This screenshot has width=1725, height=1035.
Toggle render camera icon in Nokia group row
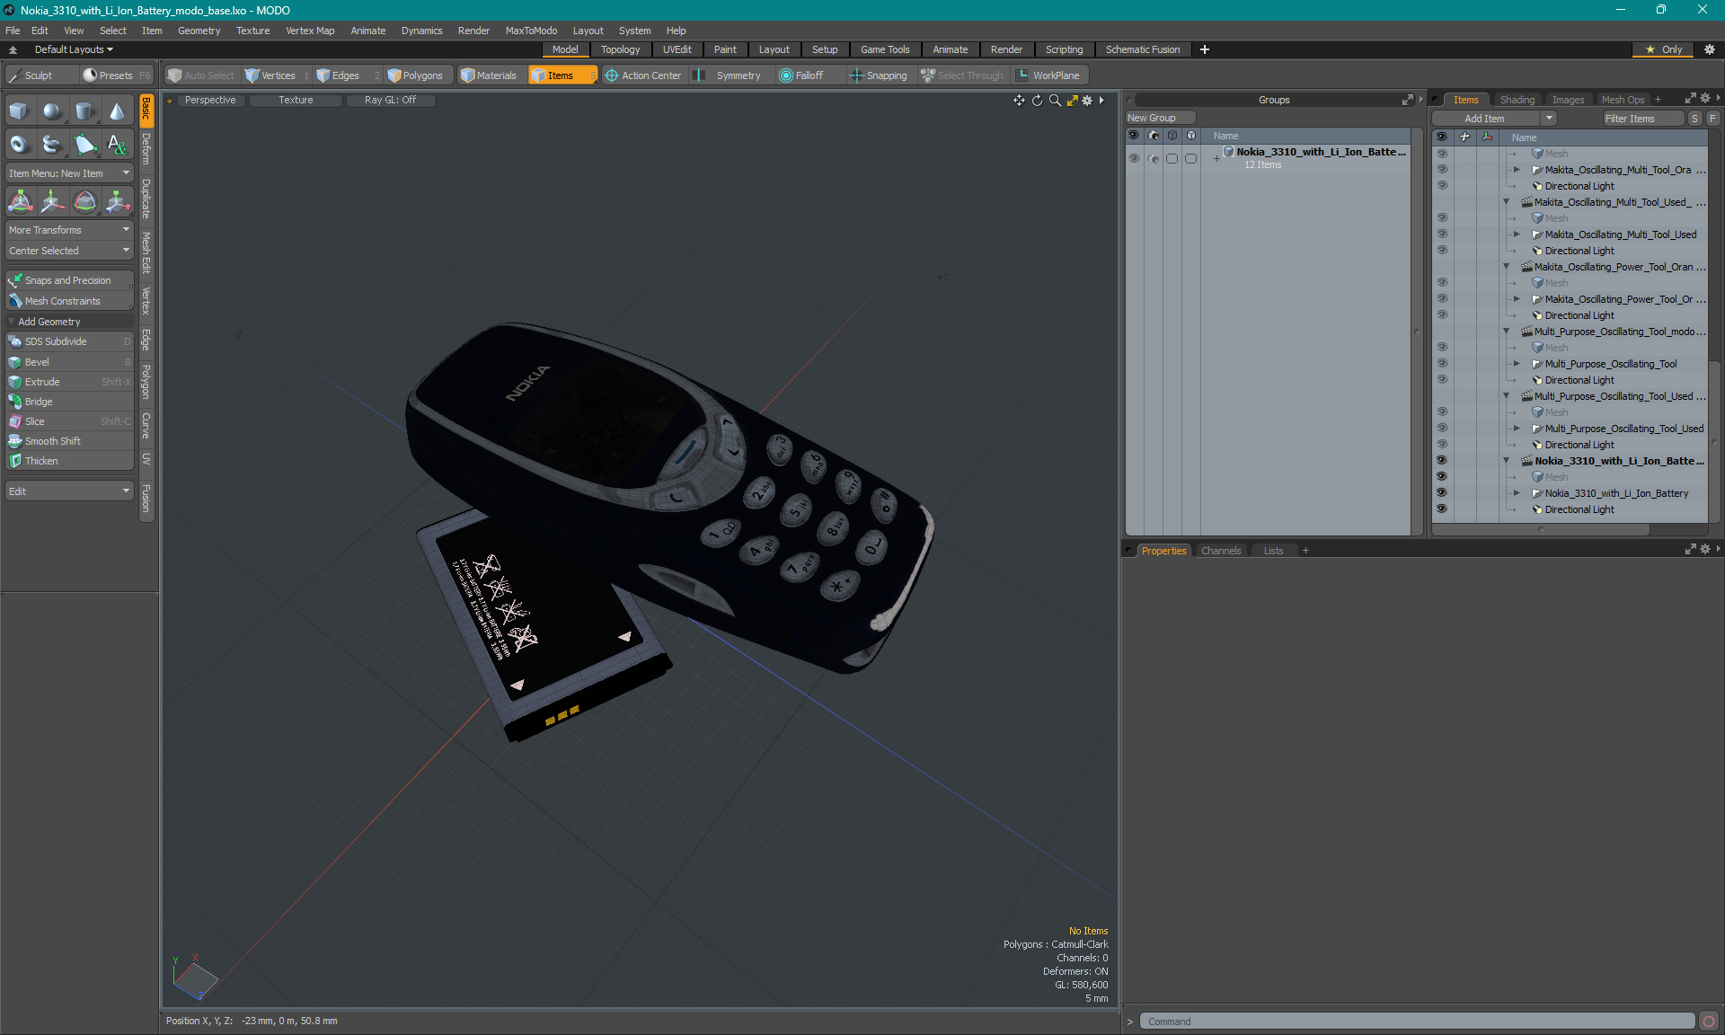tap(1154, 158)
